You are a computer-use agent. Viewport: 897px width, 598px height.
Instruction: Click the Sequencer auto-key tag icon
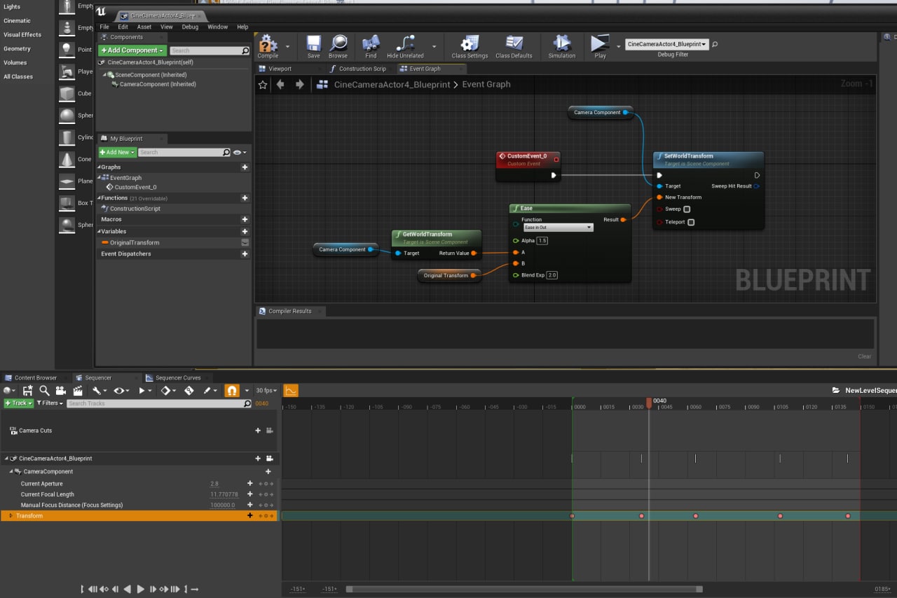pos(189,391)
